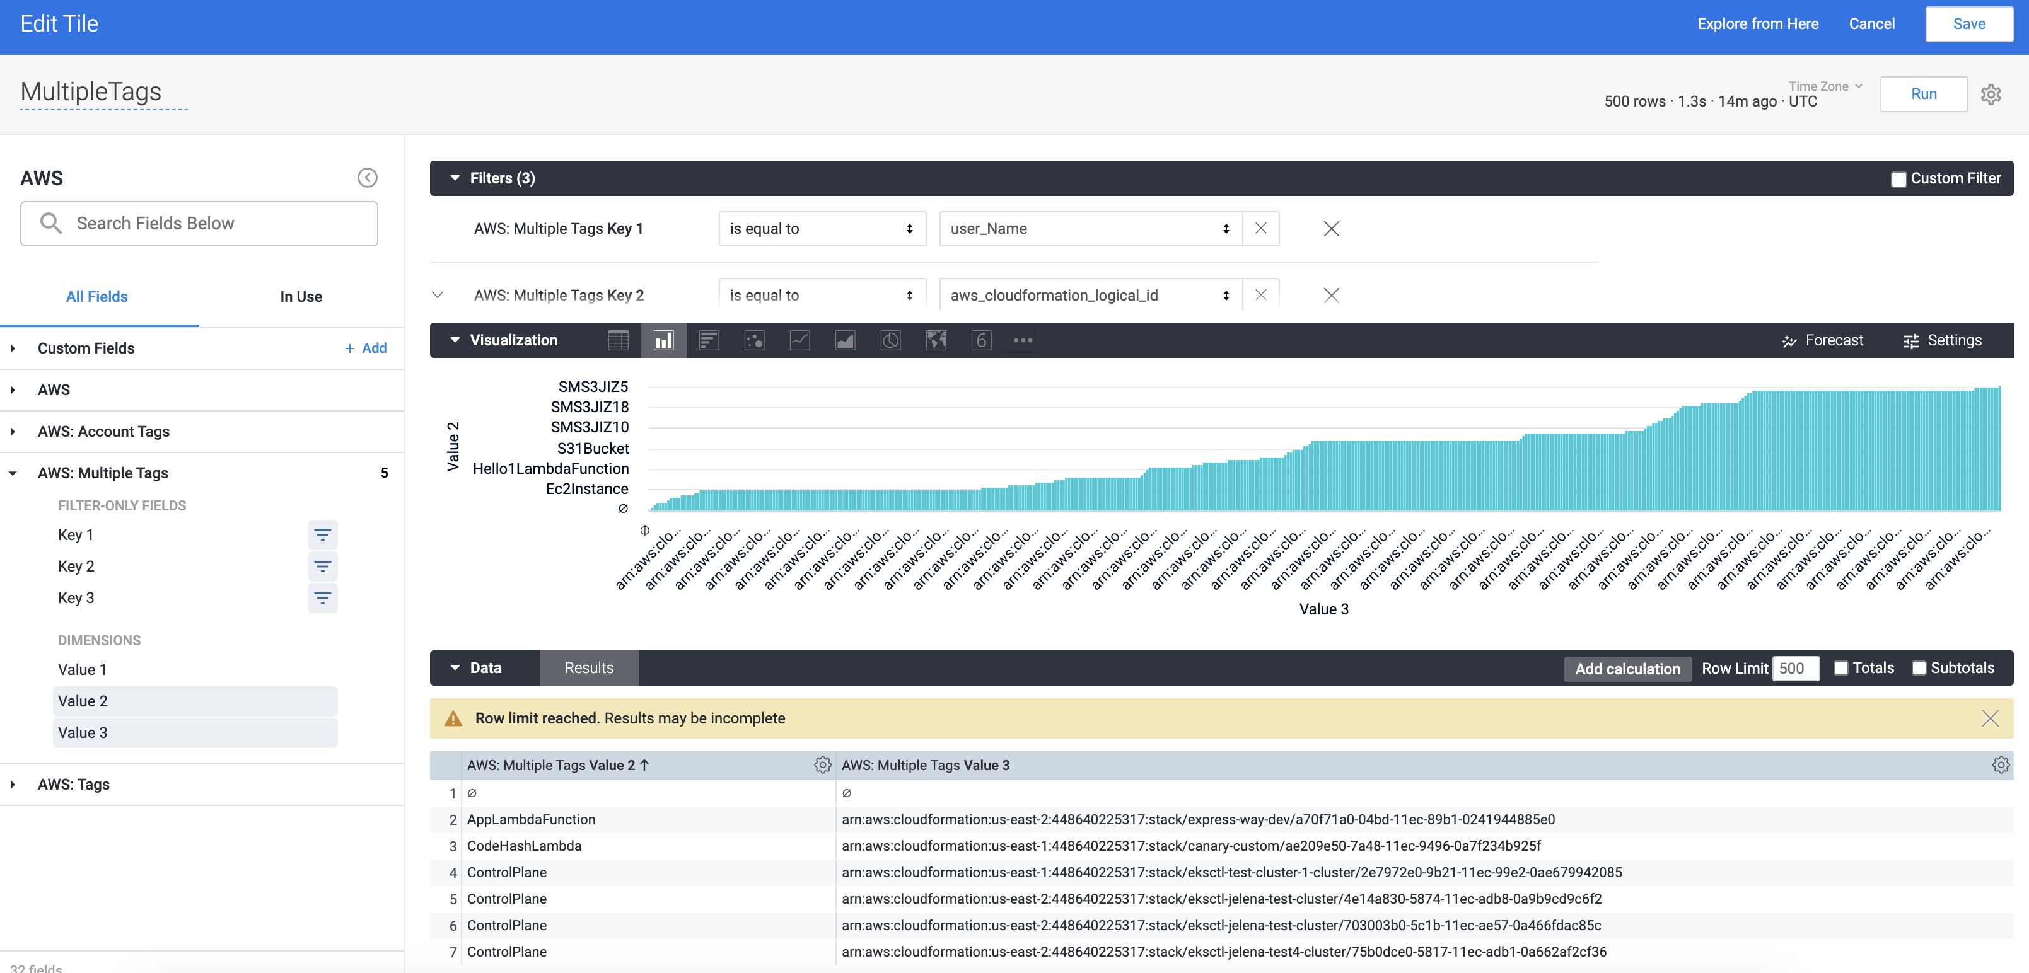Click filter icon next to Key 3
Viewport: 2029px width, 973px height.
click(x=322, y=598)
